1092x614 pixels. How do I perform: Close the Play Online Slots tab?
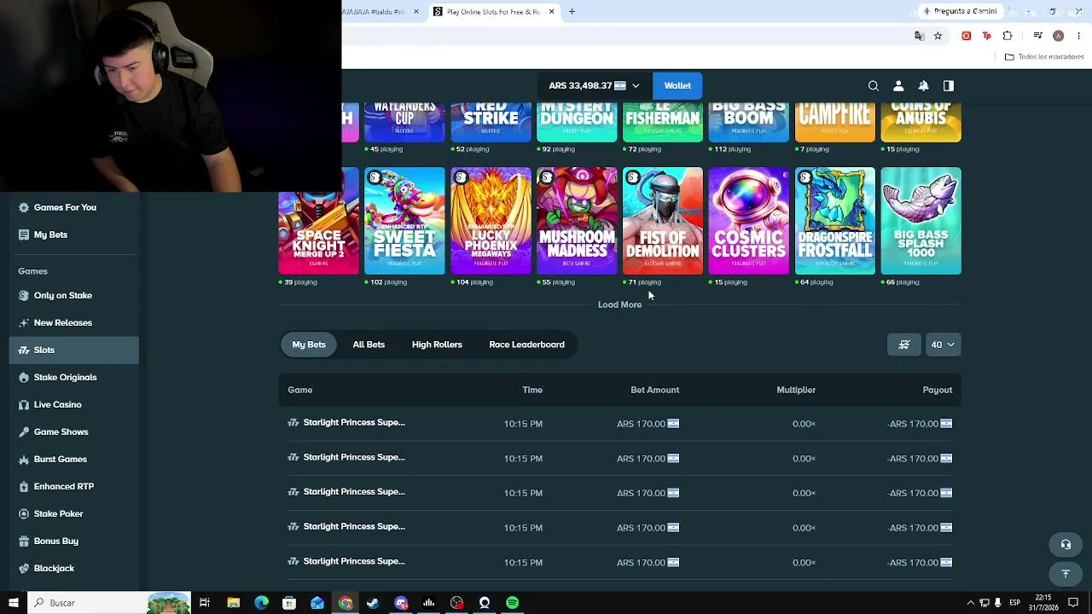(x=551, y=12)
